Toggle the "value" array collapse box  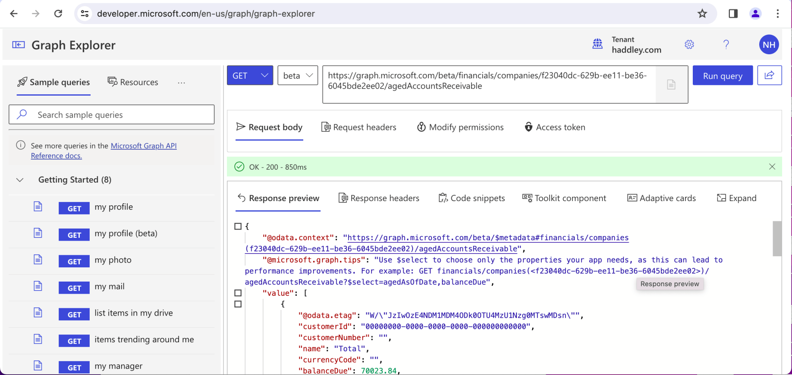coord(238,293)
